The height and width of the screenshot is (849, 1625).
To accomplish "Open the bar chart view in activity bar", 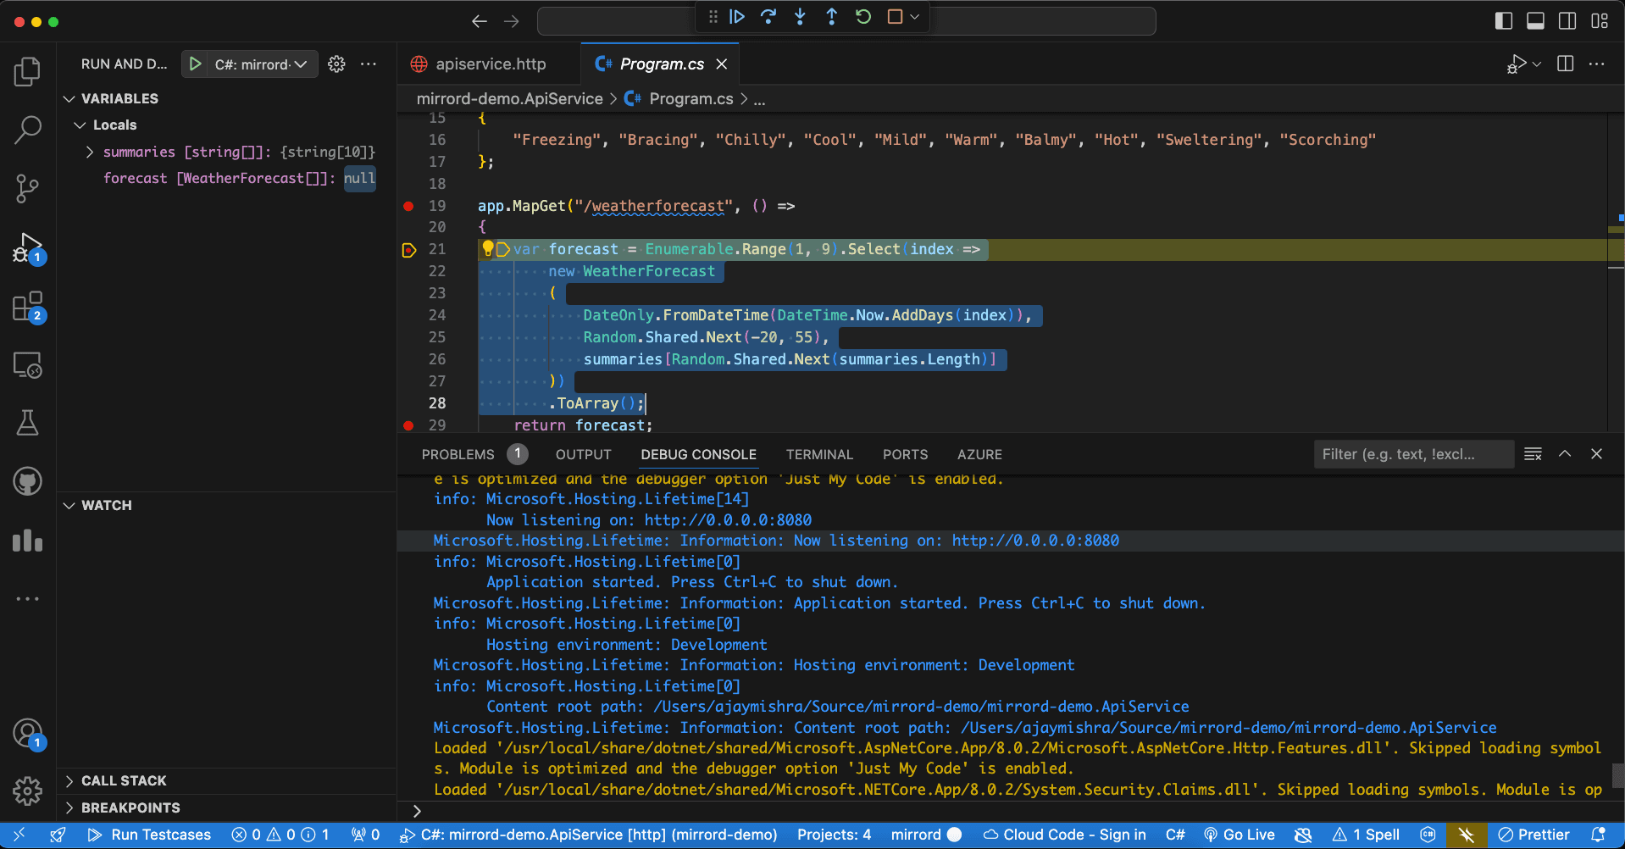I will pyautogui.click(x=27, y=540).
